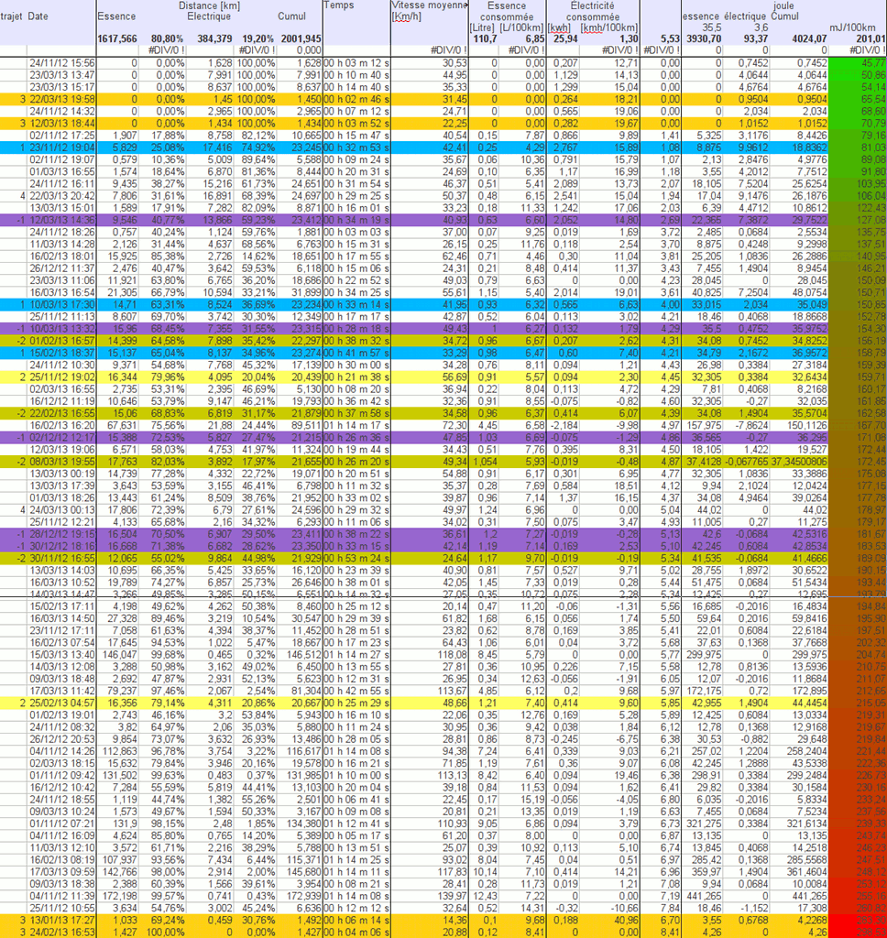The height and width of the screenshot is (938, 887).
Task: Select date cell '15/03/13 13:40'
Action: click(x=61, y=654)
